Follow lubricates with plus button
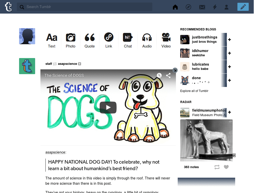Image resolution: width=257 pixels, height=193 pixels. click(x=229, y=67)
